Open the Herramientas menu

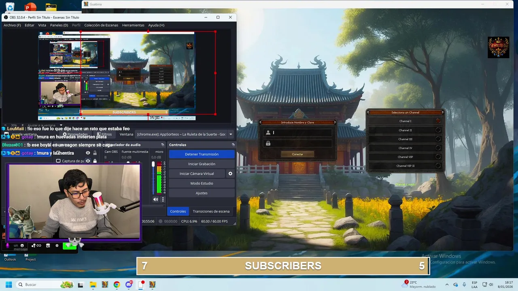coord(133,25)
